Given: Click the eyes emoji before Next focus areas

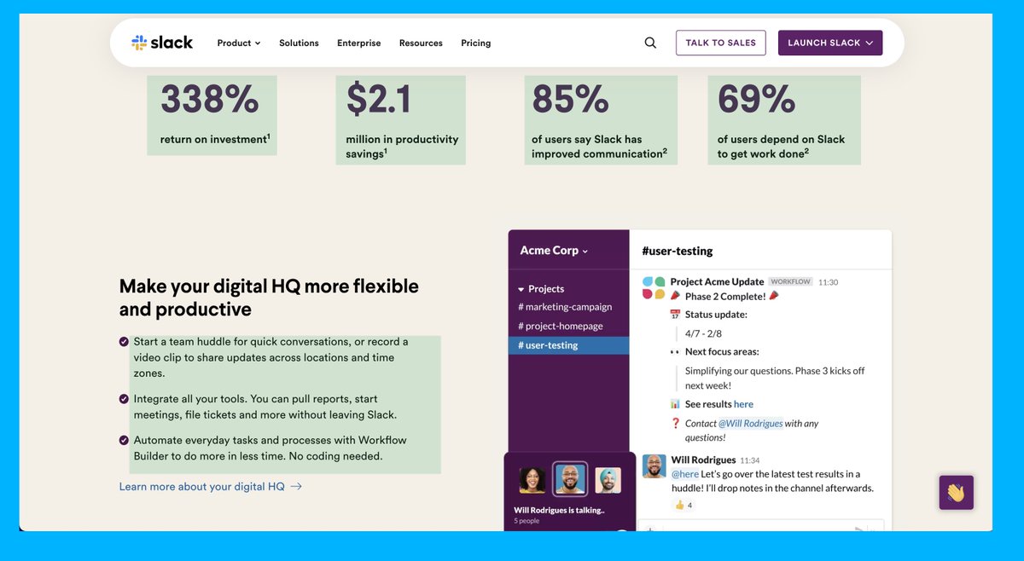Looking at the screenshot, I should [675, 351].
